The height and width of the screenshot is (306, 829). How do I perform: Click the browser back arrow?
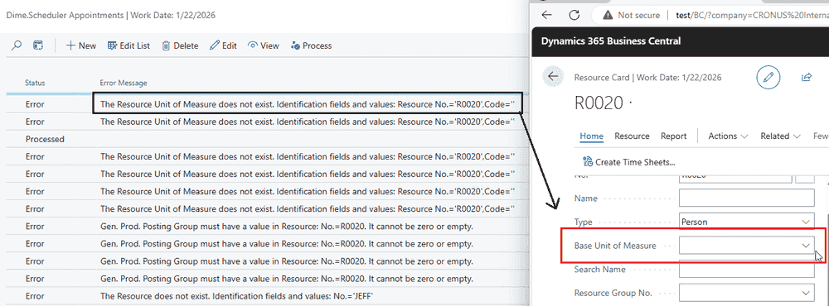(x=546, y=15)
